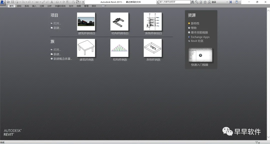
Task: Select the 建筑 ribbon tab
Action: [x=11, y=6]
